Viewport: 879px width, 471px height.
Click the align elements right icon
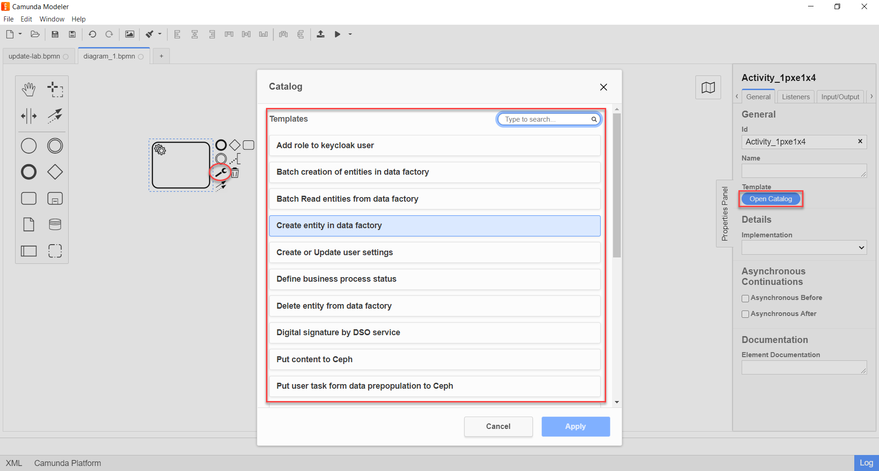point(212,34)
